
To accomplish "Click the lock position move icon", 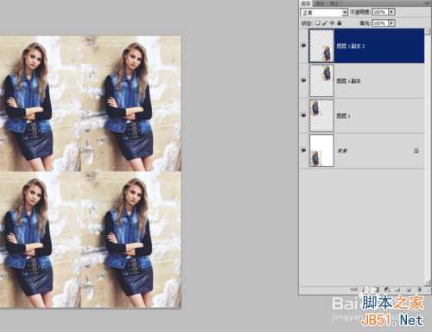I will [x=332, y=22].
